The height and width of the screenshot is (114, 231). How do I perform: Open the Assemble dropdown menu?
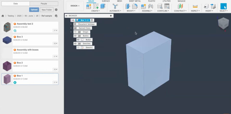[147, 11]
